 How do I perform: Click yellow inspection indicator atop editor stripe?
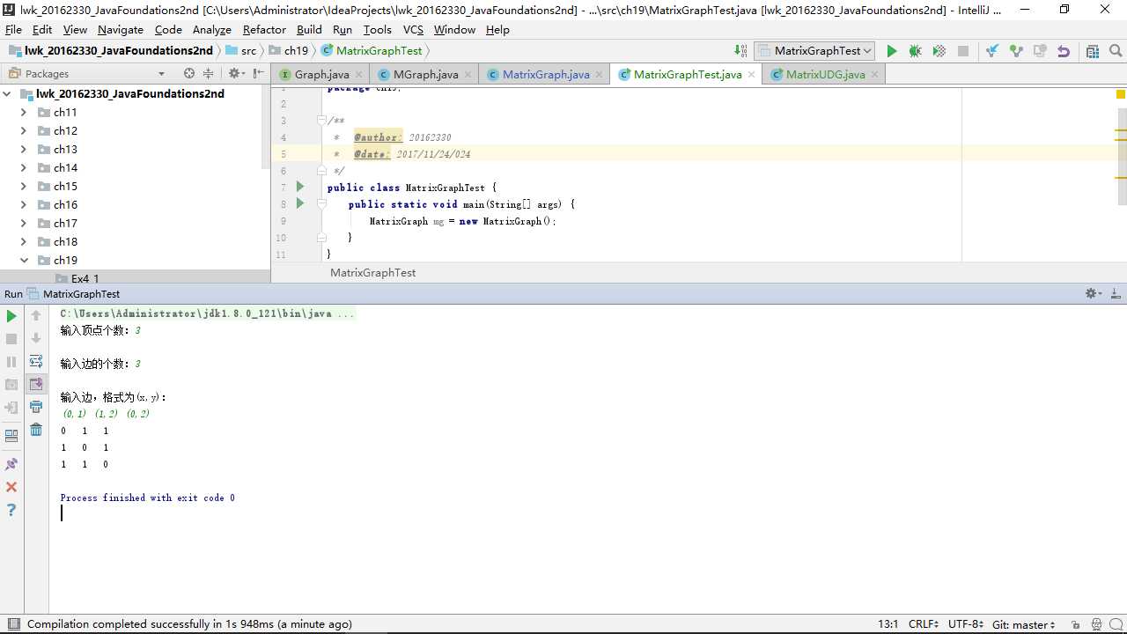(1121, 94)
